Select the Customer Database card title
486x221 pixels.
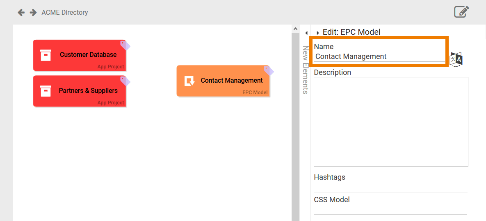88,54
